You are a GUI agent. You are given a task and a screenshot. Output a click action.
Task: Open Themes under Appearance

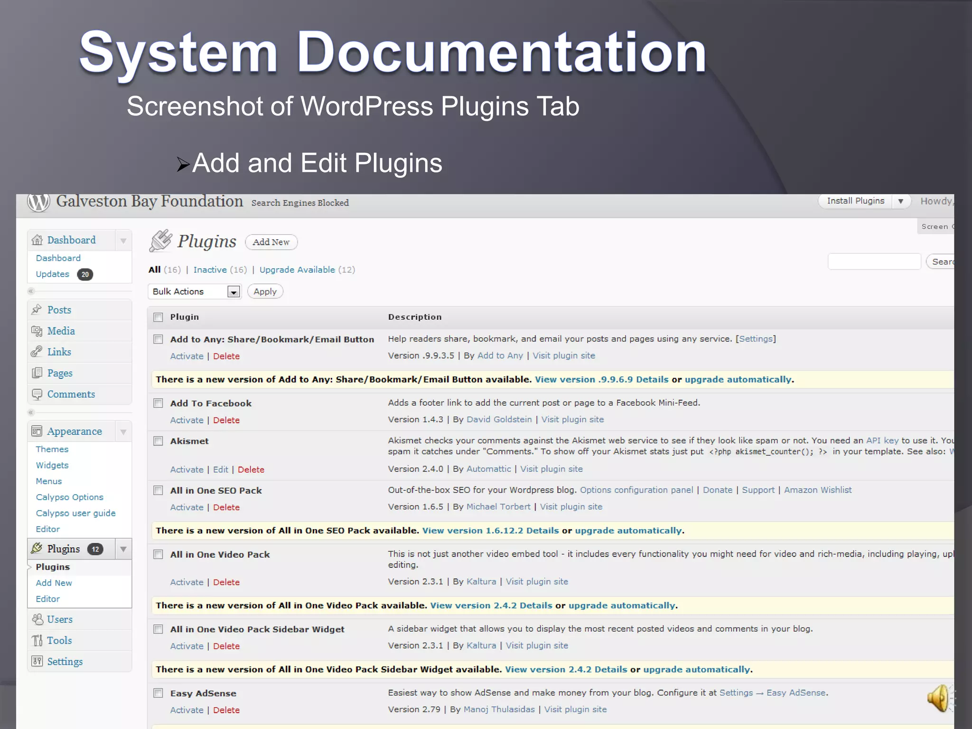pyautogui.click(x=52, y=449)
